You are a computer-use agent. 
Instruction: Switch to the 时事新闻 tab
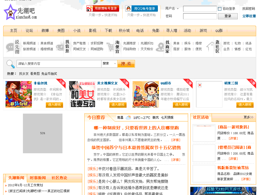tap(38, 178)
